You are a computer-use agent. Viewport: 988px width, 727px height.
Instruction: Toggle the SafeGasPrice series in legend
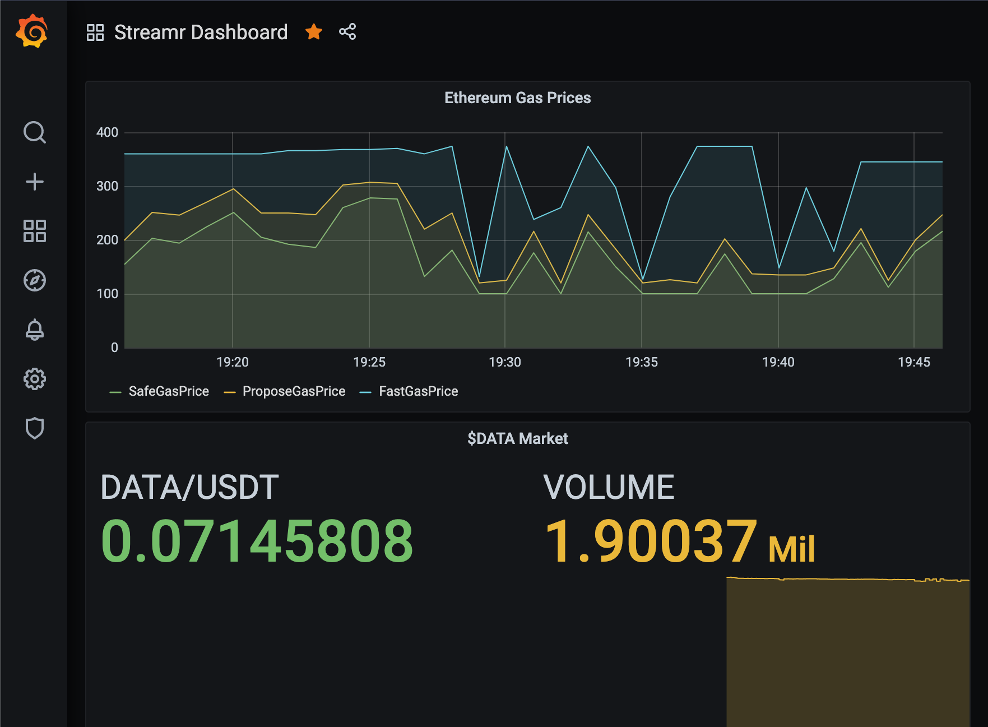(x=168, y=391)
